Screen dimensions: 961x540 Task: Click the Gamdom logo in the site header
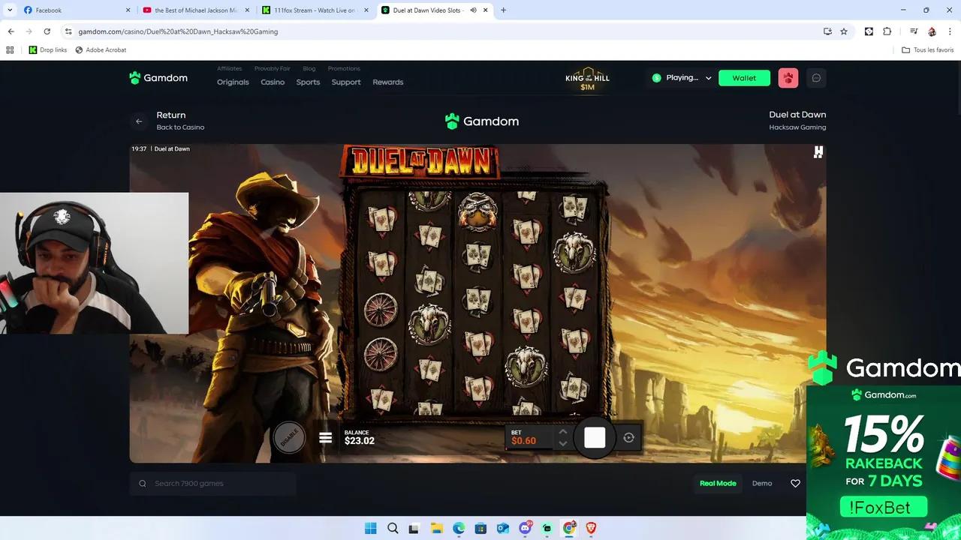click(x=158, y=78)
